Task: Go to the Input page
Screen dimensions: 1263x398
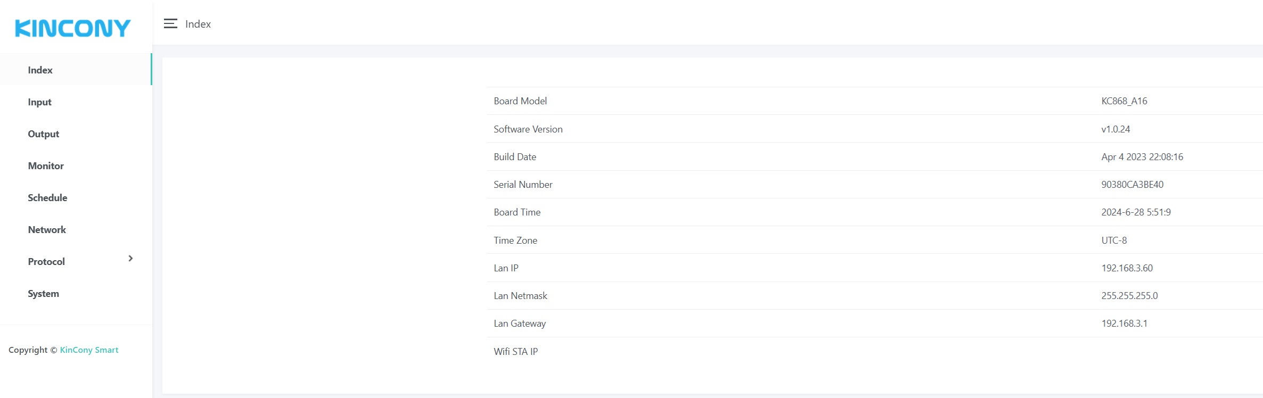Action: [40, 102]
